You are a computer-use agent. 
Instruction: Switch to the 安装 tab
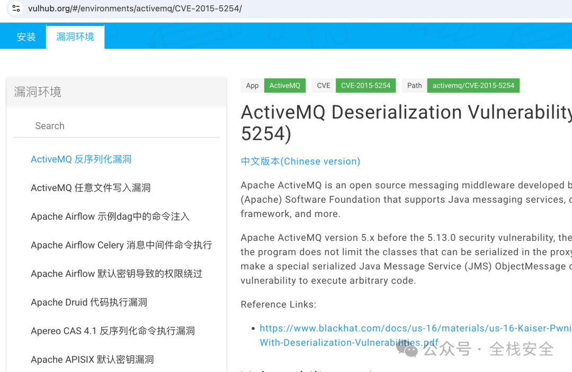pos(26,37)
